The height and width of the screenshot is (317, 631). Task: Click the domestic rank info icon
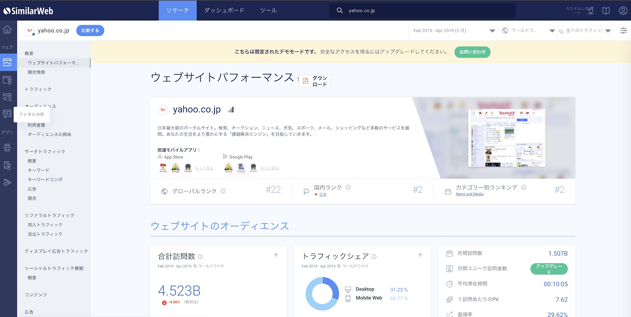(x=348, y=187)
